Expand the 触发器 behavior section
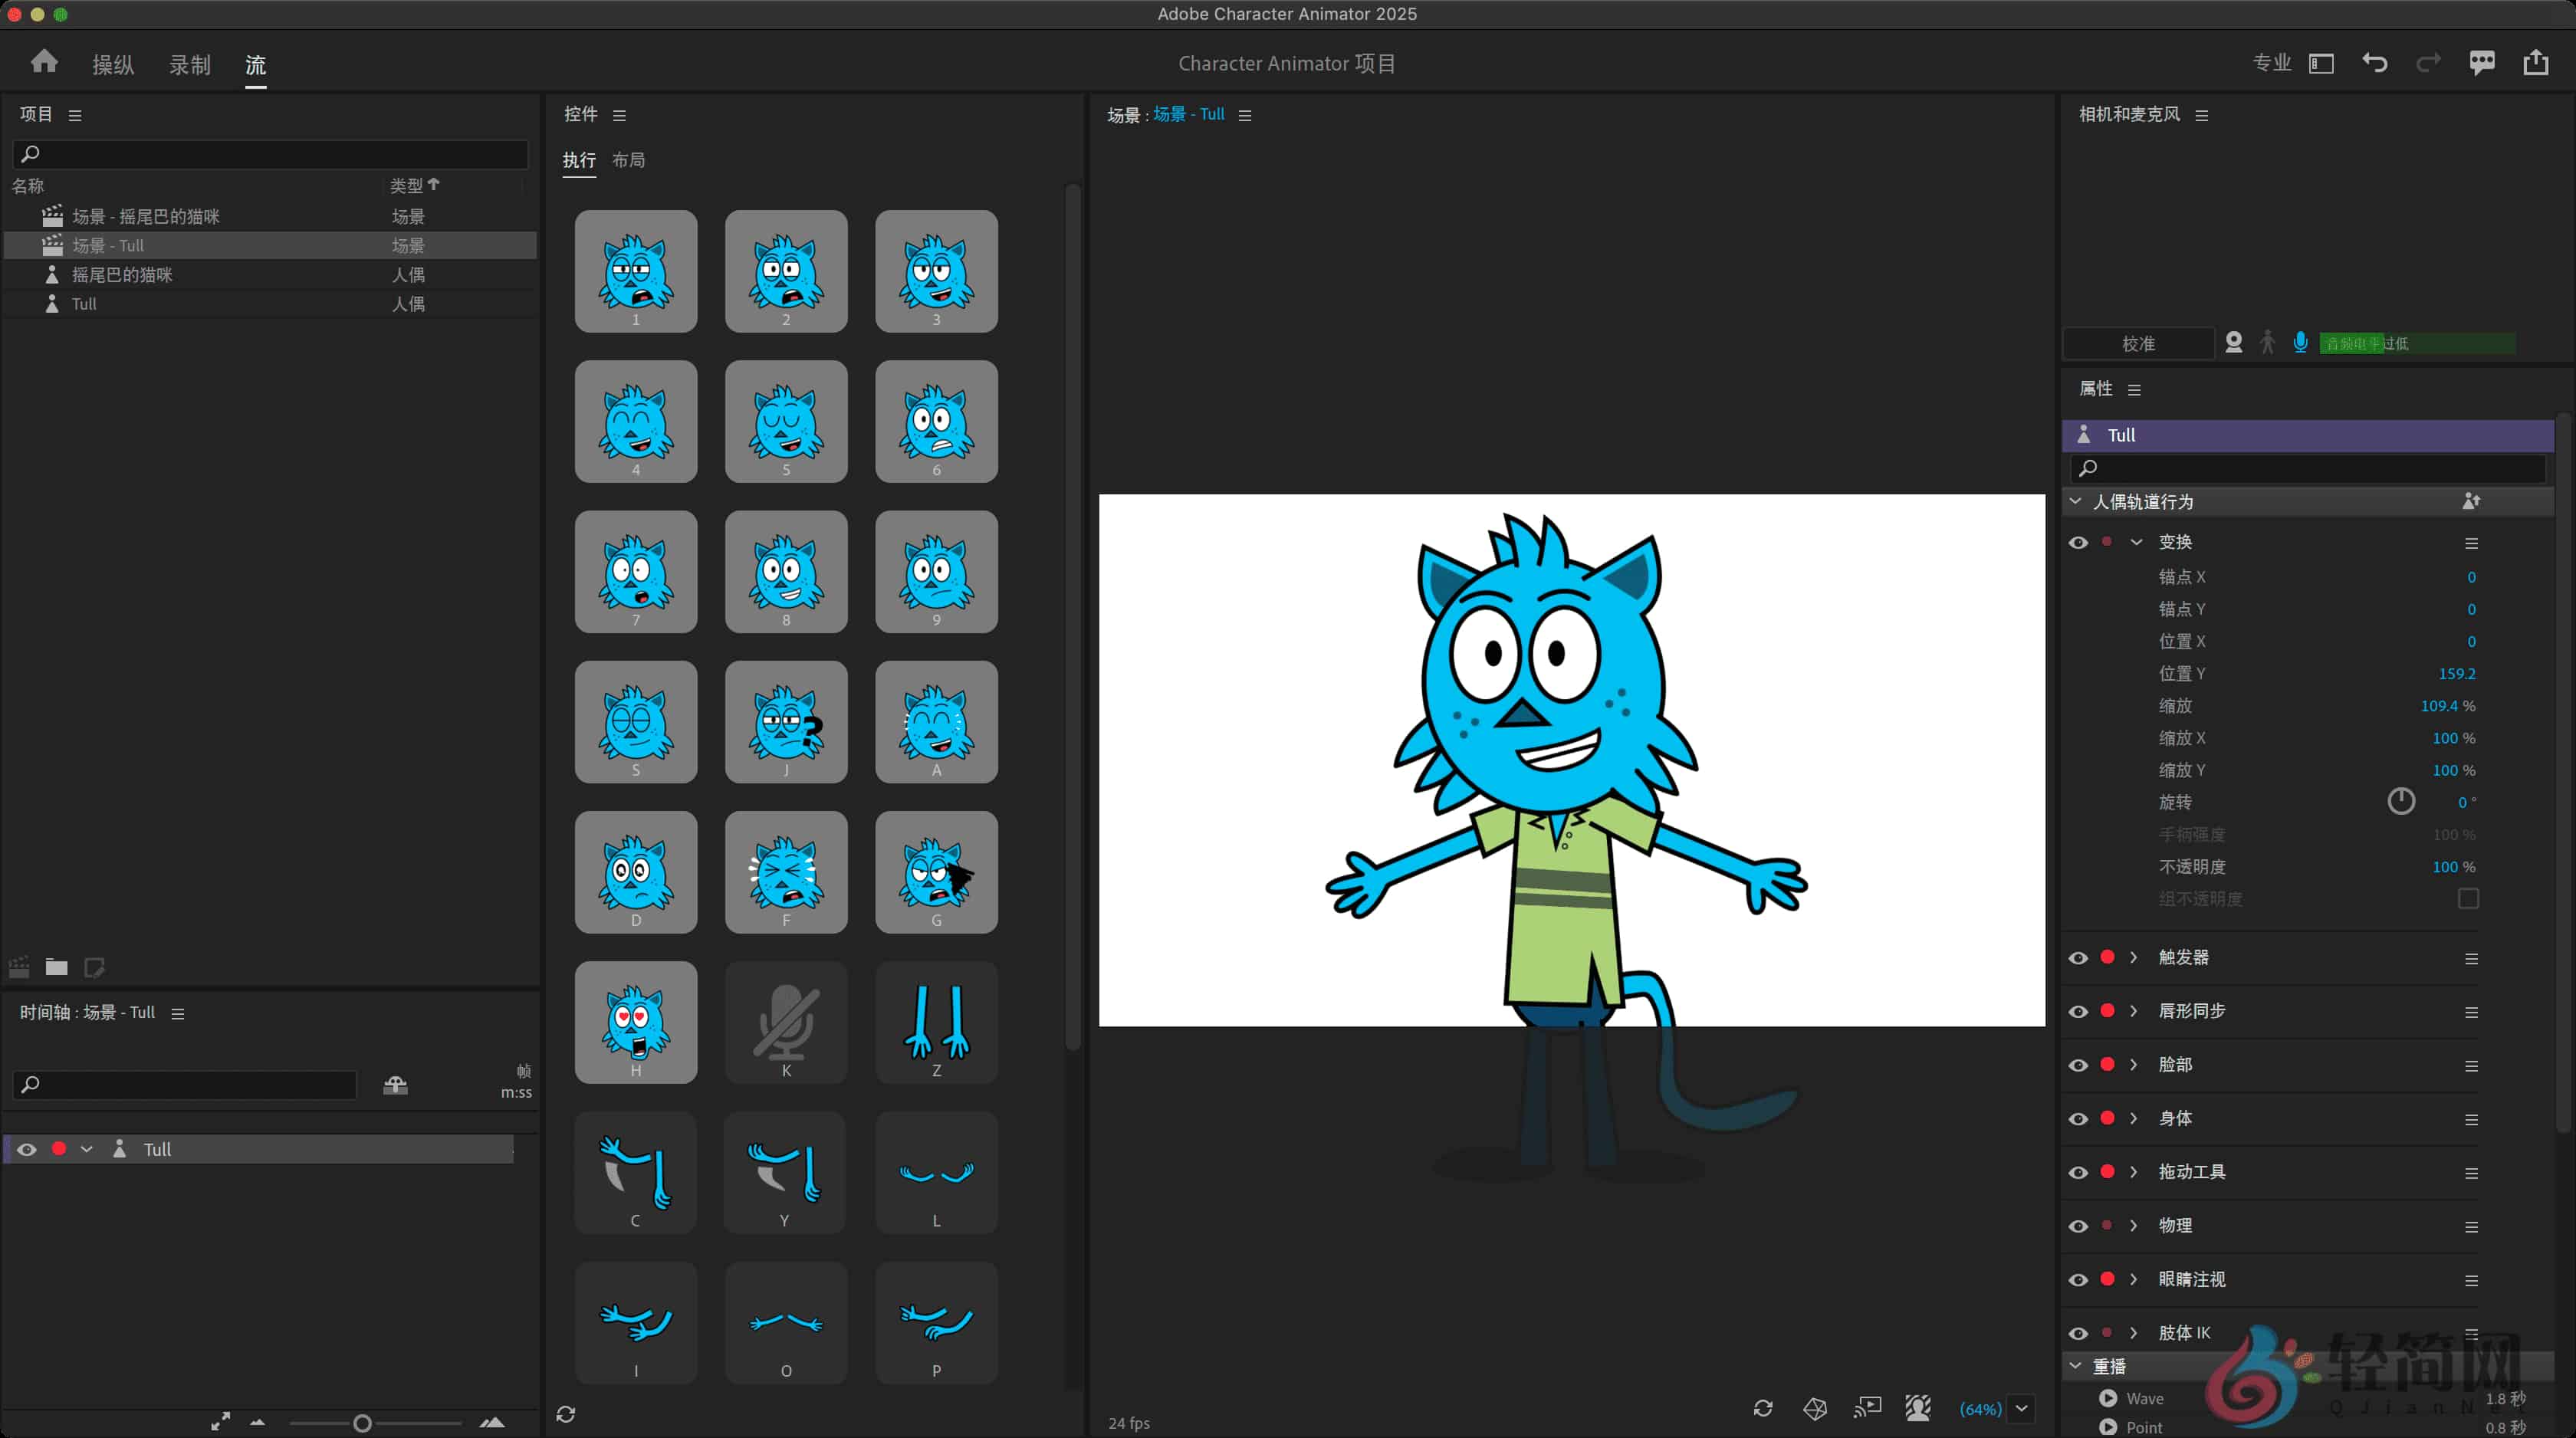This screenshot has width=2576, height=1438. 2135,957
